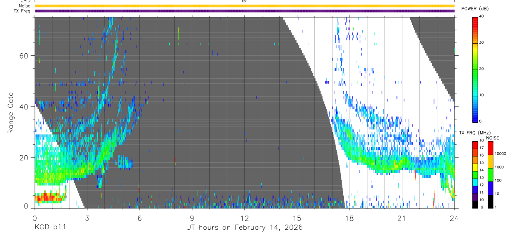Image resolution: width=511 pixels, height=236 pixels.
Task: Click the '21' tick on UT hours axis
Action: 402,218
